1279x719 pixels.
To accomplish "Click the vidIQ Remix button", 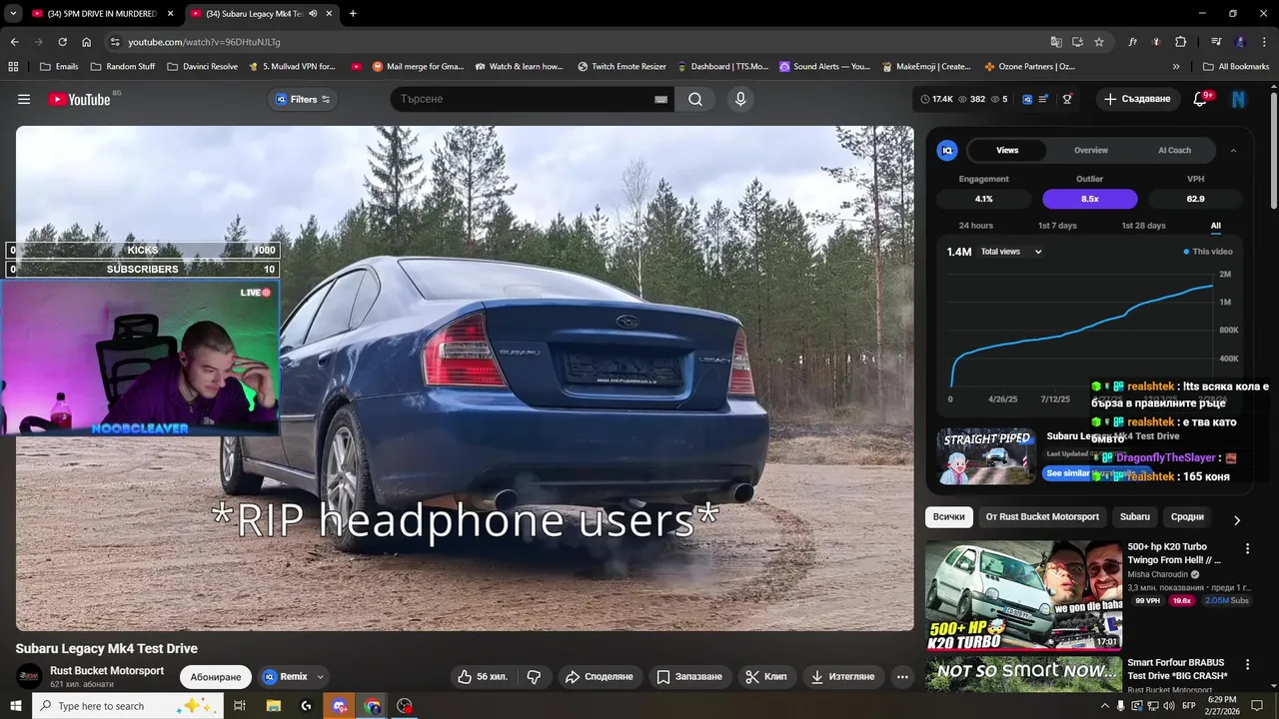I will click(285, 677).
